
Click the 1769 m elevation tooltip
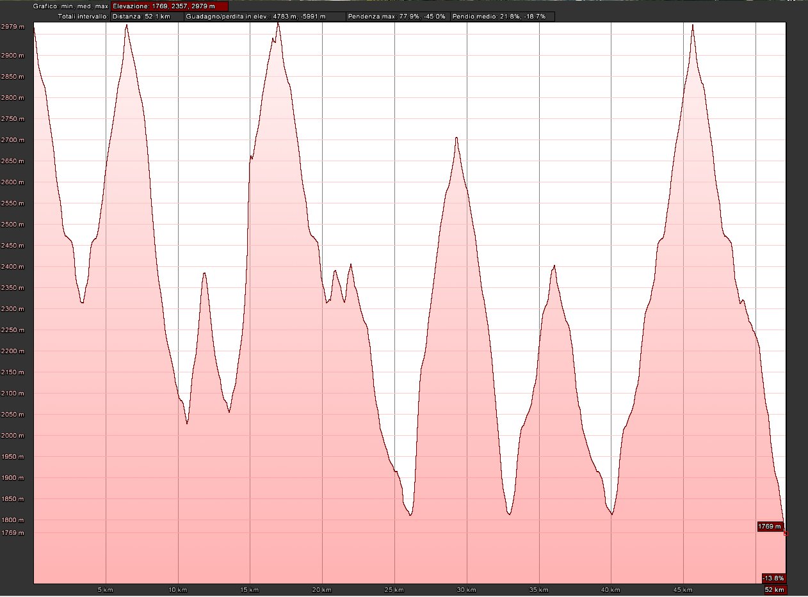(770, 527)
